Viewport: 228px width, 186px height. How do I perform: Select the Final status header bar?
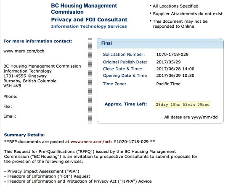click(x=160, y=43)
